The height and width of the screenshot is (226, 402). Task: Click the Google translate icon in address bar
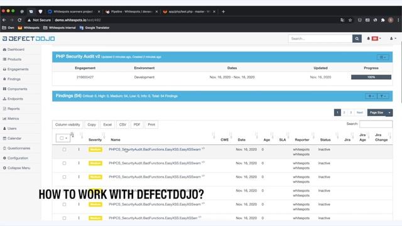click(x=342, y=20)
